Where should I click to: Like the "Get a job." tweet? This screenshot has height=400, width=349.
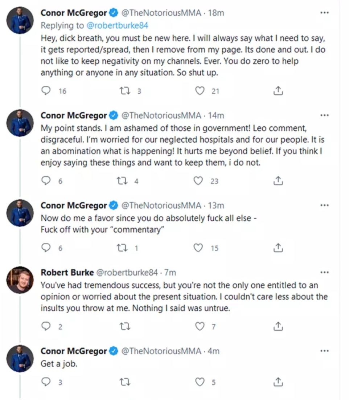[200, 382]
